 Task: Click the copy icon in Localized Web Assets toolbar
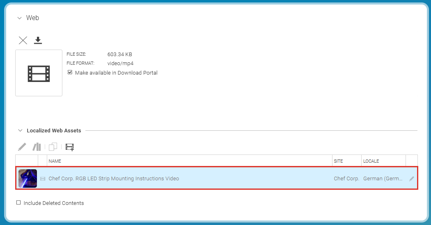pyautogui.click(x=53, y=147)
